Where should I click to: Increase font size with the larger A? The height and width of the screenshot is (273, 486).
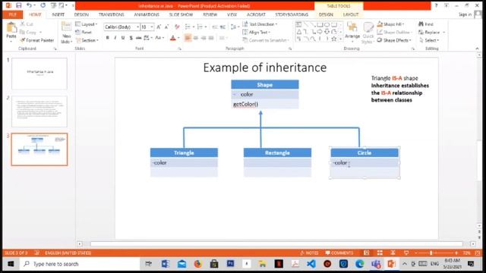(x=159, y=27)
